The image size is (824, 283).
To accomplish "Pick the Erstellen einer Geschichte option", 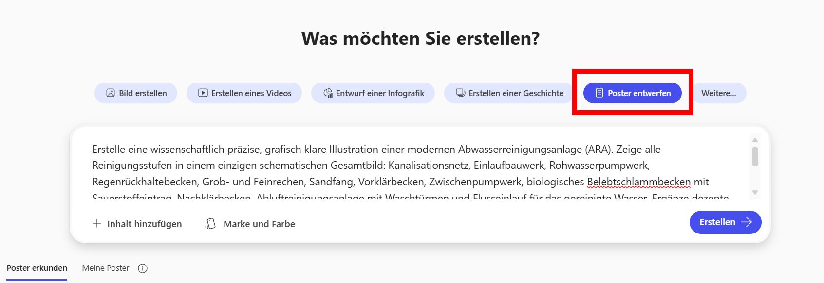I will (516, 93).
